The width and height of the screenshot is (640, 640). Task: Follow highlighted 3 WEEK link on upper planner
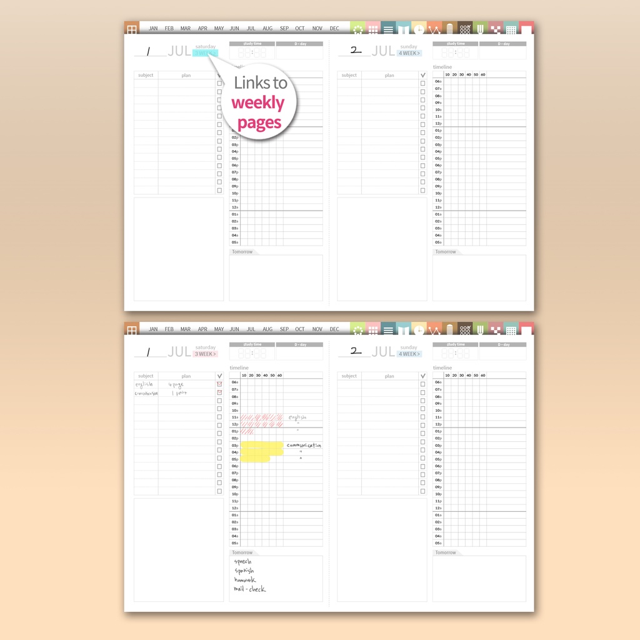(205, 53)
